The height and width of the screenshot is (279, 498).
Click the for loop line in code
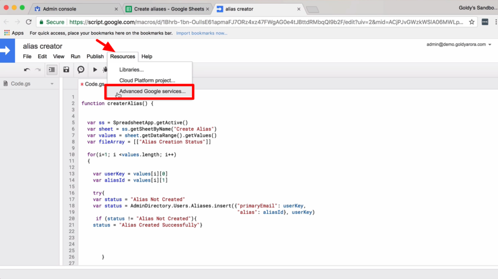point(131,155)
